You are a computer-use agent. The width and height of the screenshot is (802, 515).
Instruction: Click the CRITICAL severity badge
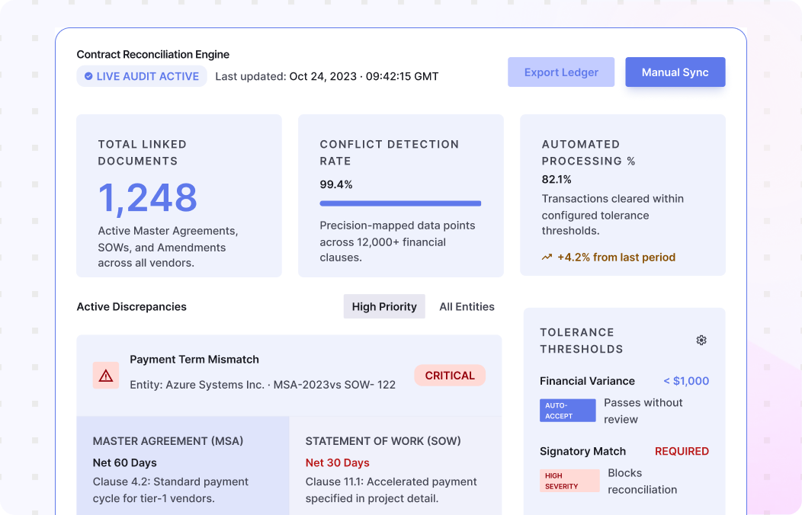pos(450,376)
